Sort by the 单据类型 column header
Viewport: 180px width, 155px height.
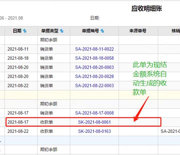click(x=50, y=31)
